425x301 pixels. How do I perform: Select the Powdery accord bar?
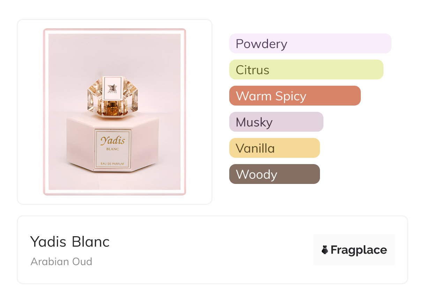(310, 44)
